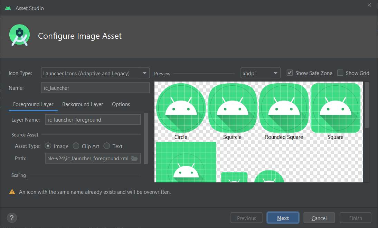Image resolution: width=378 pixels, height=228 pixels.
Task: Select the Text asset type radio
Action: tap(106, 146)
